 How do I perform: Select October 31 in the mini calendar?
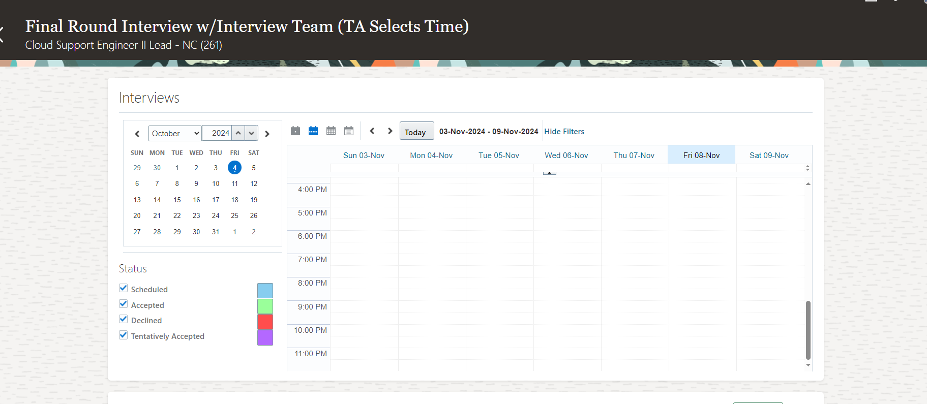click(216, 232)
